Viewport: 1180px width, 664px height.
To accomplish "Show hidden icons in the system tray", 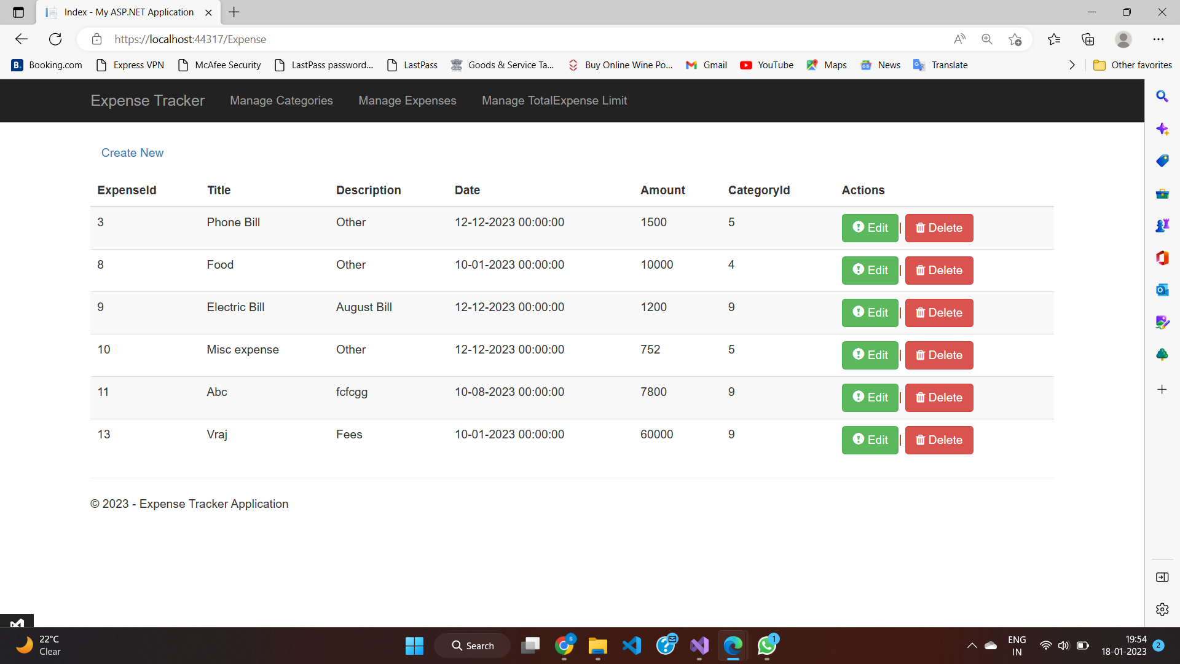I will [972, 646].
